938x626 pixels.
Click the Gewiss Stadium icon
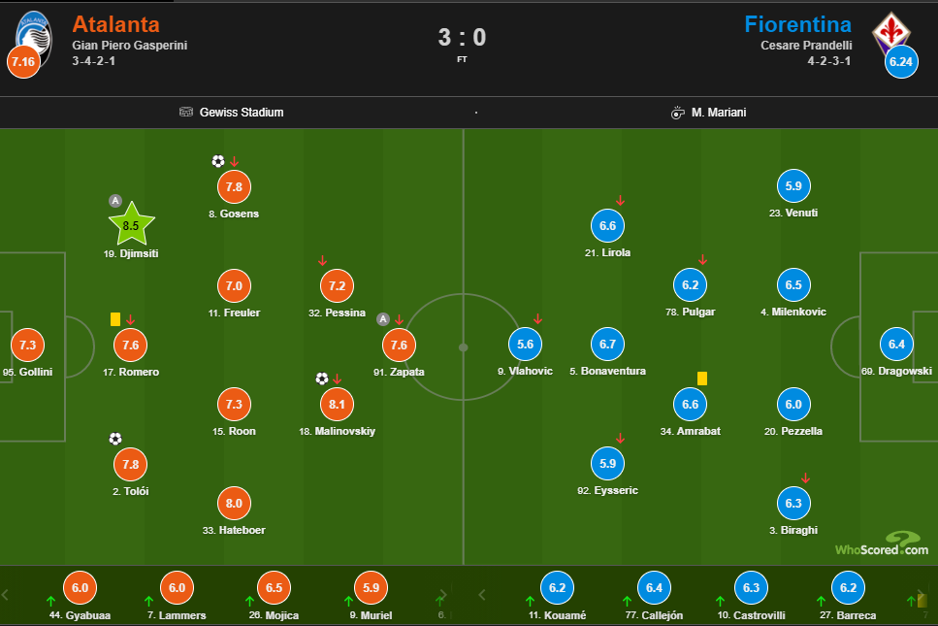(x=186, y=113)
